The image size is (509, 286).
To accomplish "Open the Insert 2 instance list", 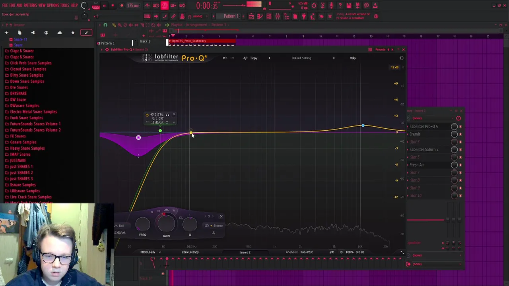I will tap(245, 252).
